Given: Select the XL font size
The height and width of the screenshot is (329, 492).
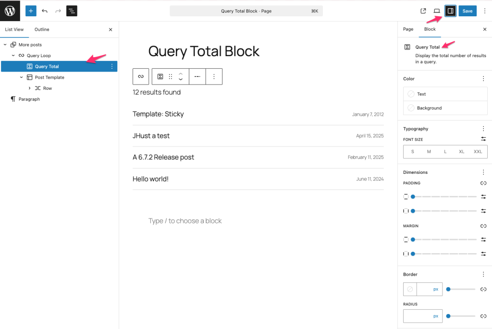Looking at the screenshot, I should (461, 151).
